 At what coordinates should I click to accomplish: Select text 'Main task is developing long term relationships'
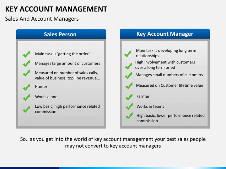[166, 53]
